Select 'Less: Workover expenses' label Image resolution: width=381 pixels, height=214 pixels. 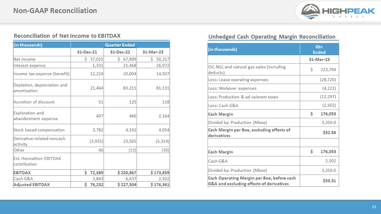pyautogui.click(x=232, y=88)
